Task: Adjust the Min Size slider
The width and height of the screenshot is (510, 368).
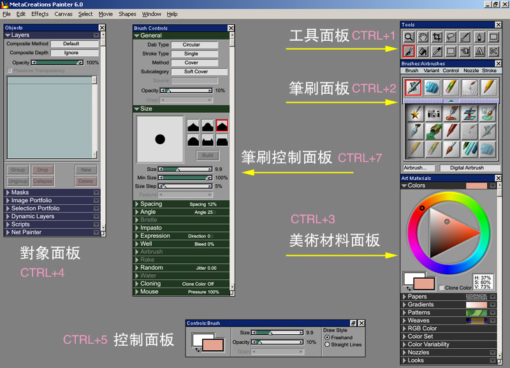Action: point(185,178)
